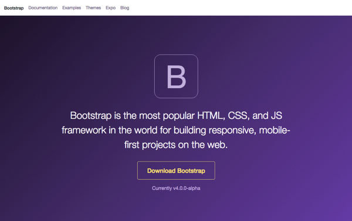The height and width of the screenshot is (221, 352).
Task: Click the Bootstrap brand link in navbar
Action: (13, 8)
